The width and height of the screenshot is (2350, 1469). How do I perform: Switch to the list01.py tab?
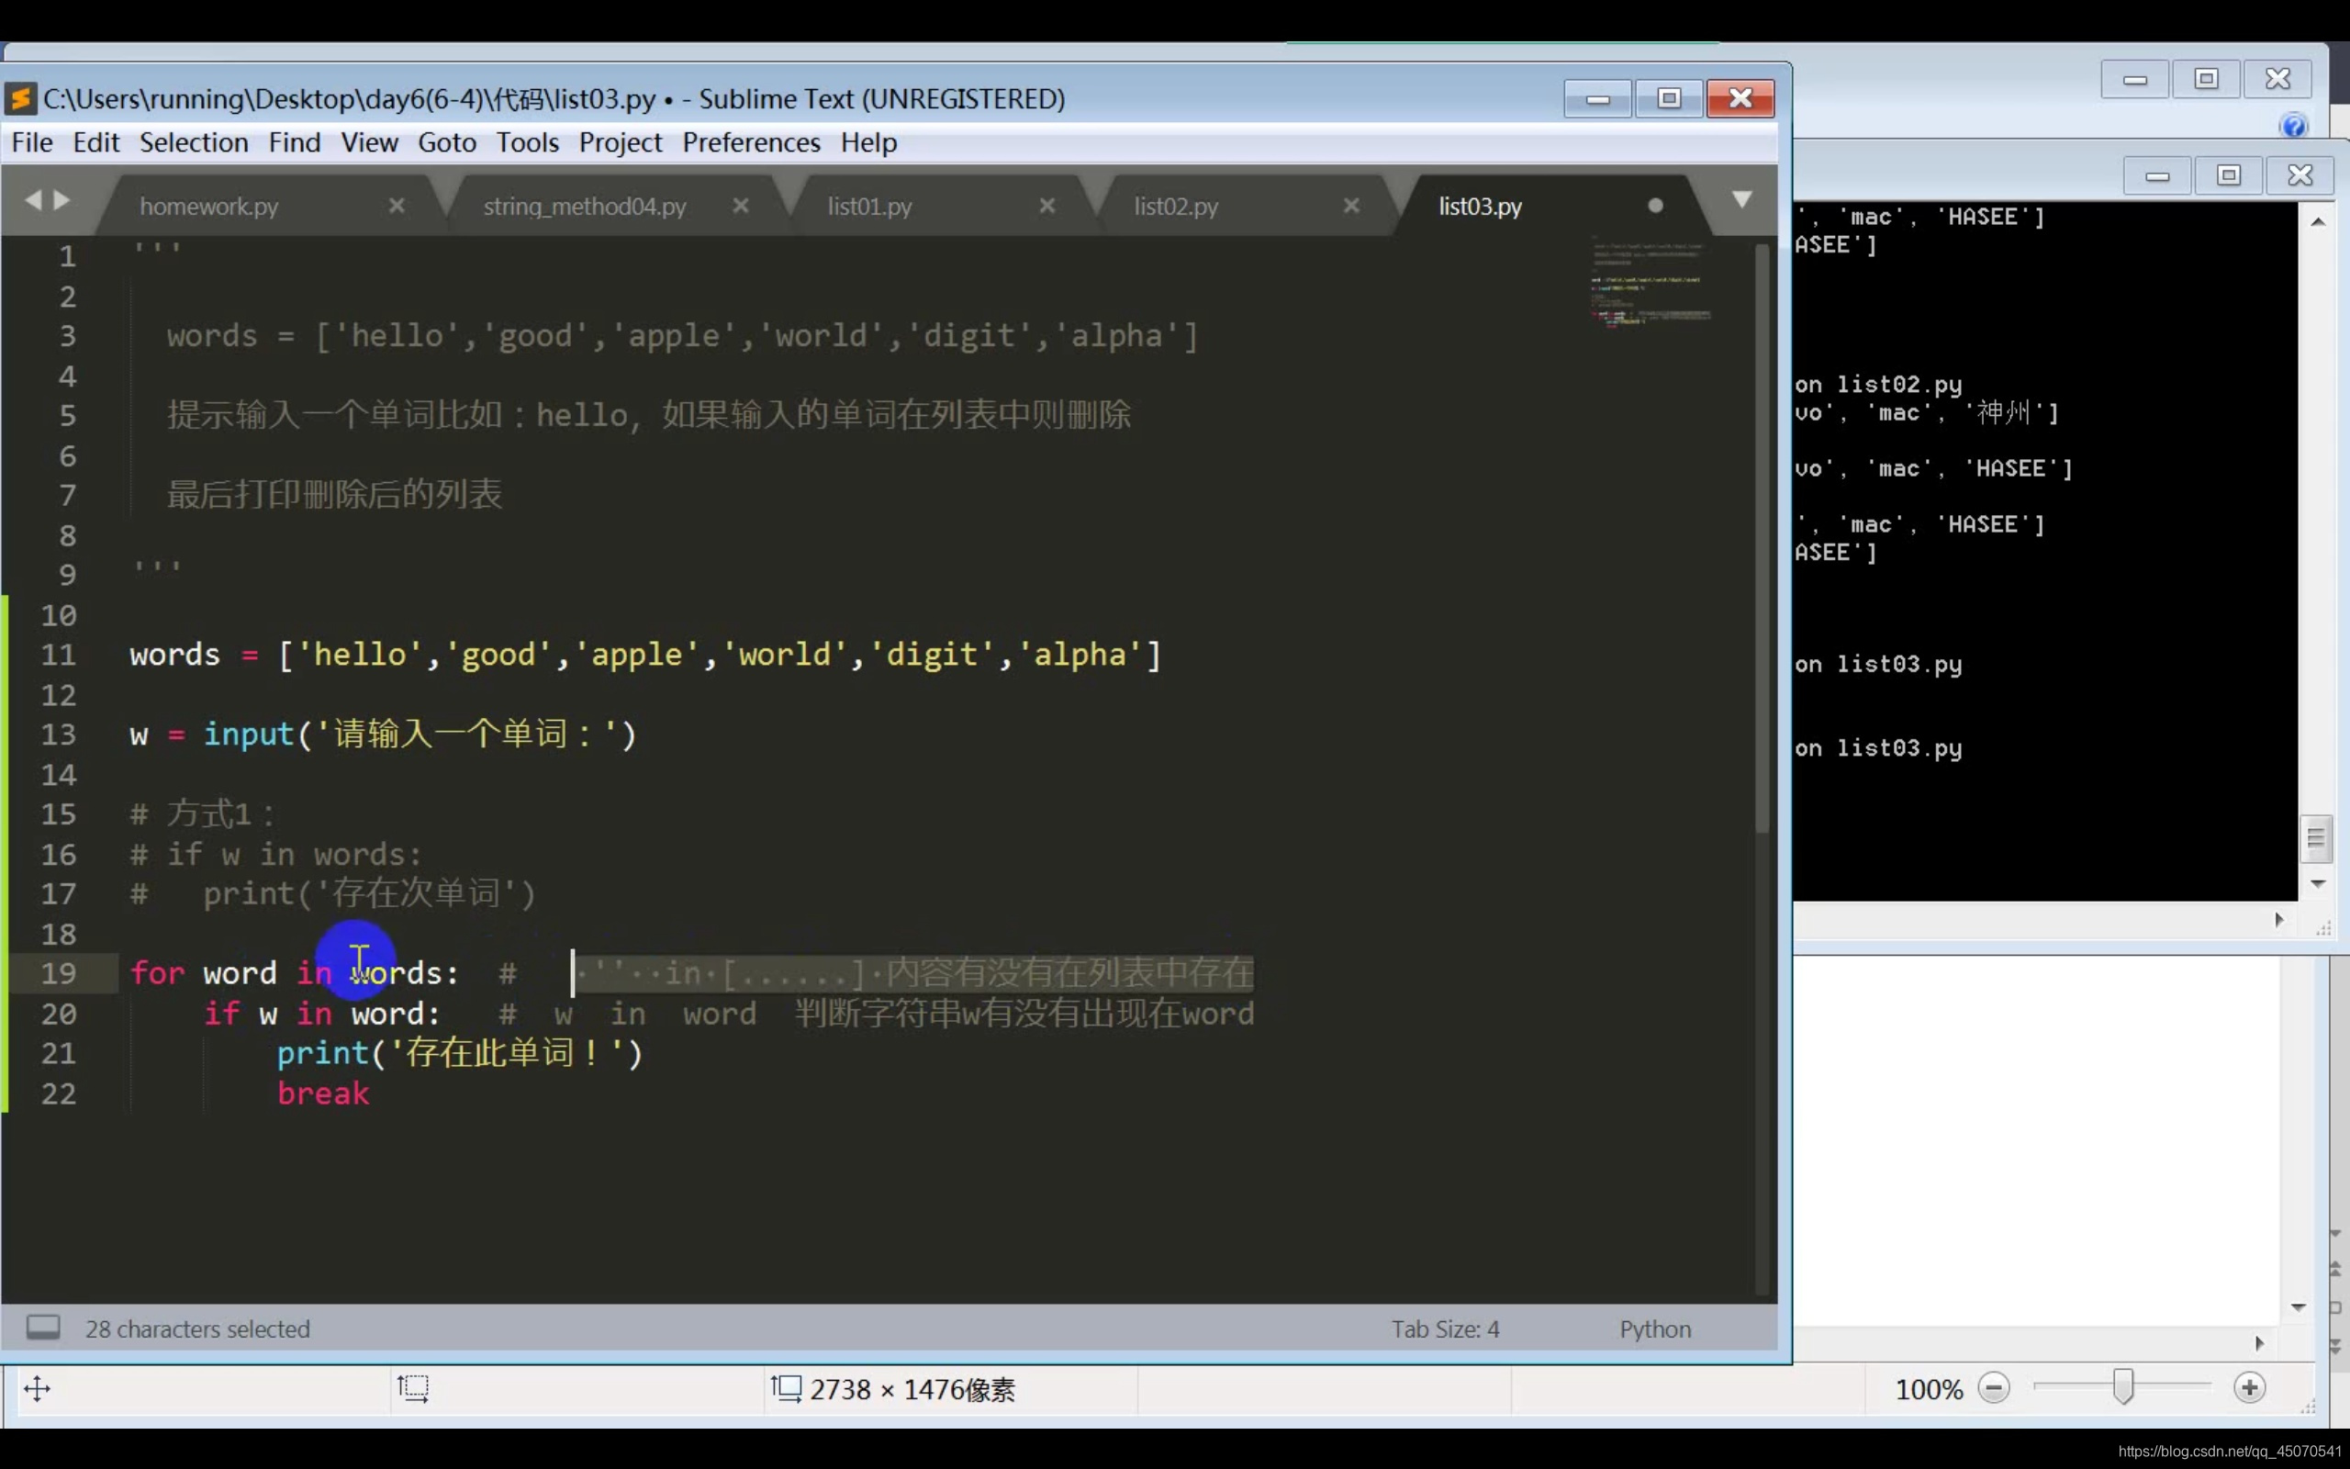[x=869, y=206]
